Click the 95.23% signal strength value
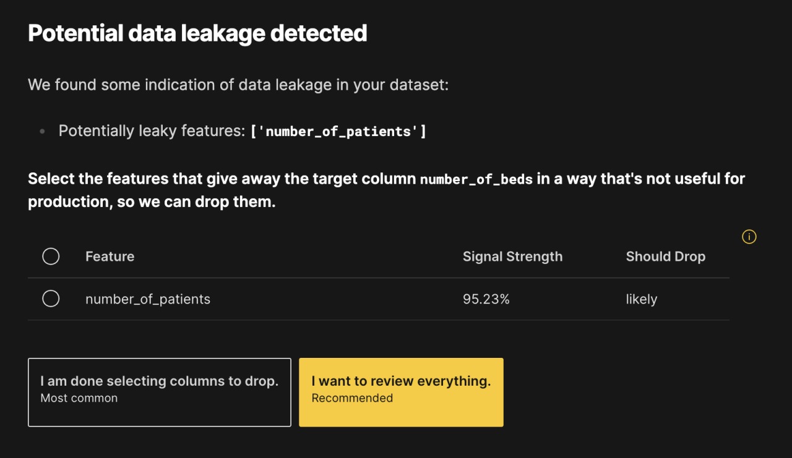 pos(486,299)
